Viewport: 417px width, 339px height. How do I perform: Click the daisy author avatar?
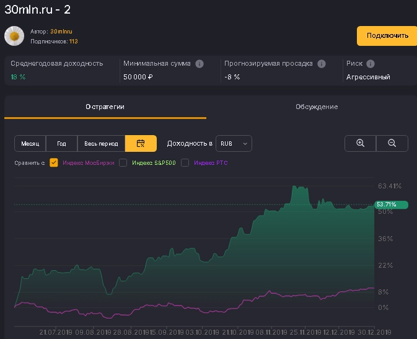14,36
